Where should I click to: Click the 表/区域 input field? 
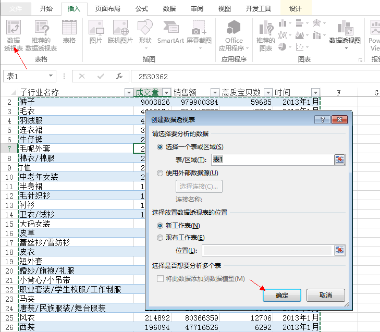pos(273,159)
